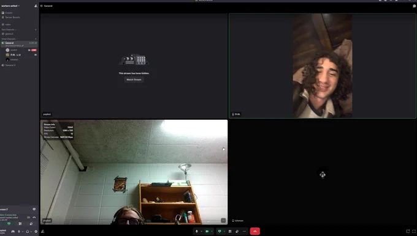Click Set a channel status link
The height and width of the screenshot is (236, 417).
pyautogui.click(x=14, y=46)
